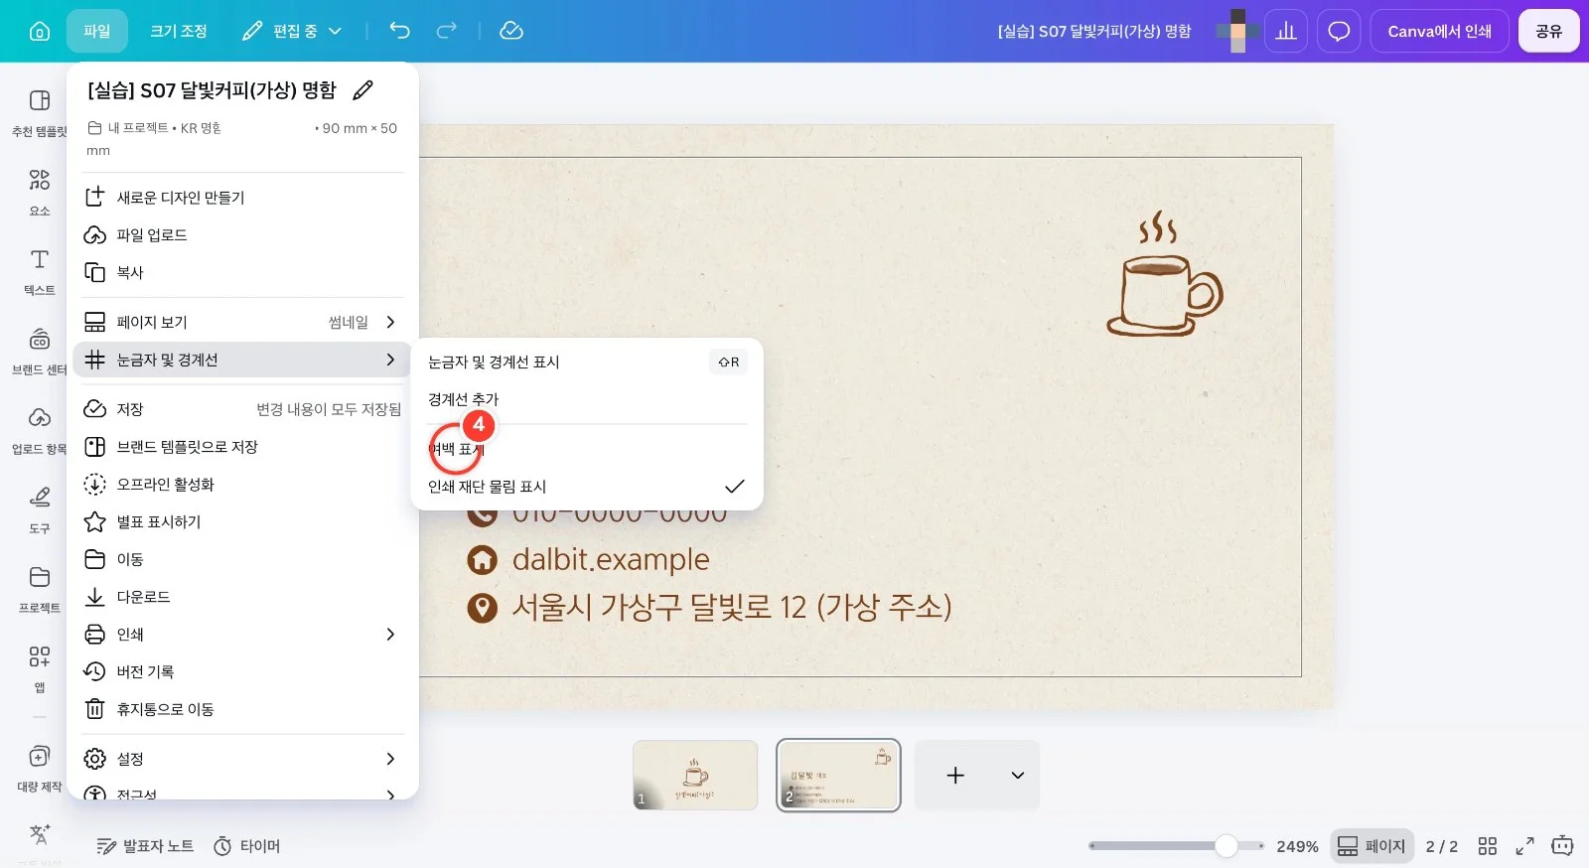1589x868 pixels.
Task: Expand 인쇄 submenu arrow
Action: point(390,635)
